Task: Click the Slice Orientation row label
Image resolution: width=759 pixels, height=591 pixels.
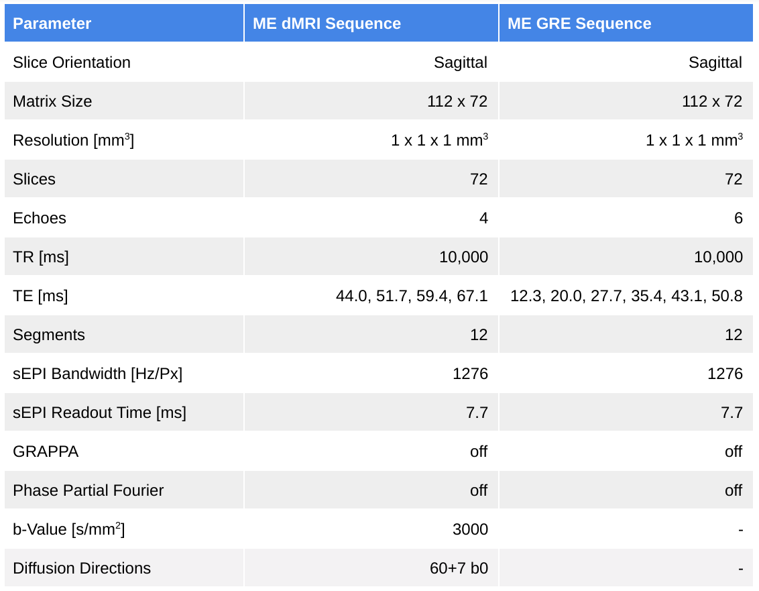Action: 72,62
